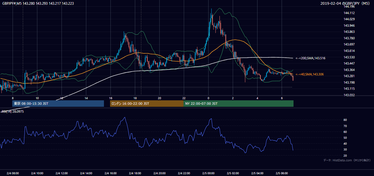Image resolution: width=374 pixels, height=176 pixels.
Task: Click price axis value 143.697
Action: [x=349, y=44]
